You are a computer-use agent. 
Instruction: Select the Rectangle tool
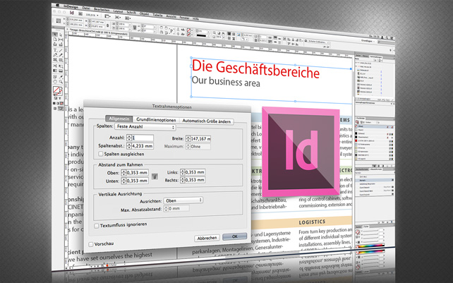61,60
